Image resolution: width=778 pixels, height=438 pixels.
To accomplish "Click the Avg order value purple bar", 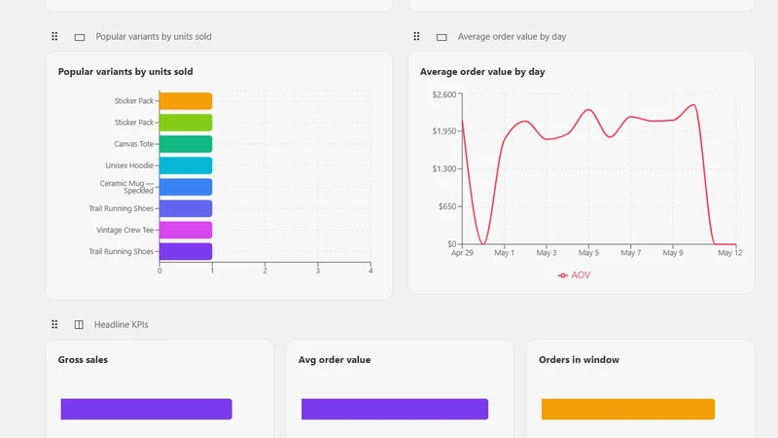I will point(395,409).
